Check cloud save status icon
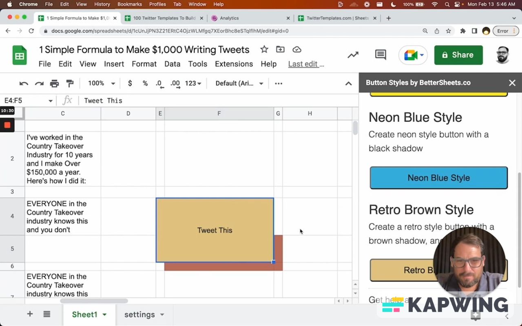Screen dimensions: 522x326 [x=297, y=49]
